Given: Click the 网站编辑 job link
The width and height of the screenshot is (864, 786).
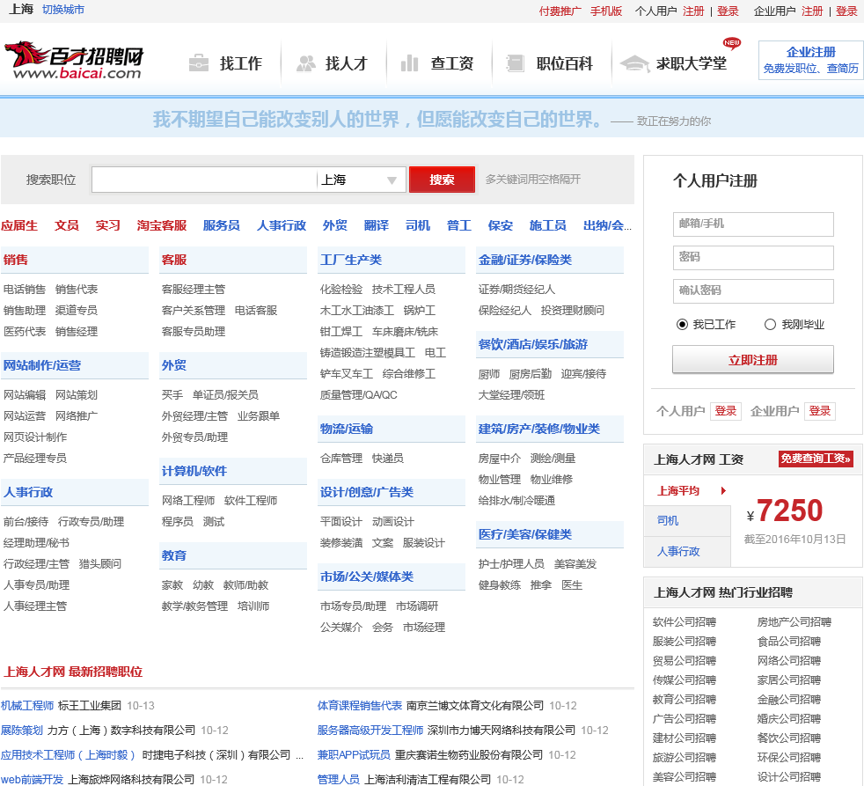Looking at the screenshot, I should [x=25, y=394].
